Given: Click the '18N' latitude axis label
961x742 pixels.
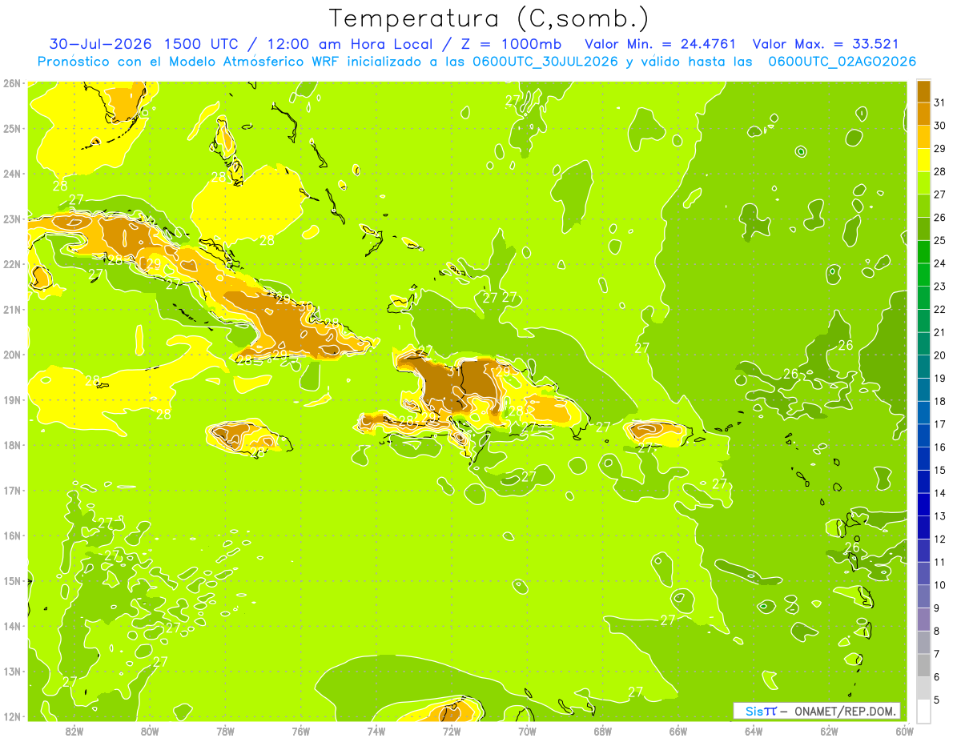Looking at the screenshot, I should tap(12, 444).
